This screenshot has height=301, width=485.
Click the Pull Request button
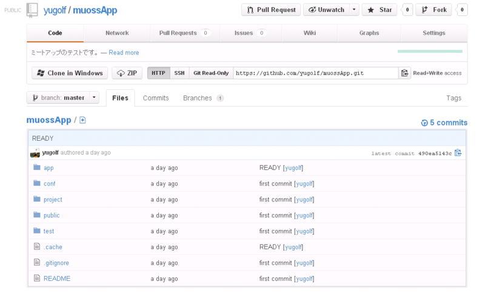click(271, 10)
